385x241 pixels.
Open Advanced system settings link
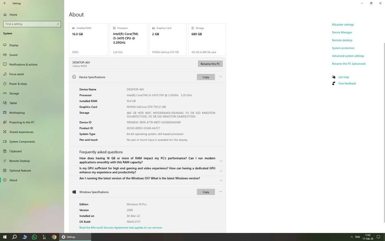(x=348, y=56)
